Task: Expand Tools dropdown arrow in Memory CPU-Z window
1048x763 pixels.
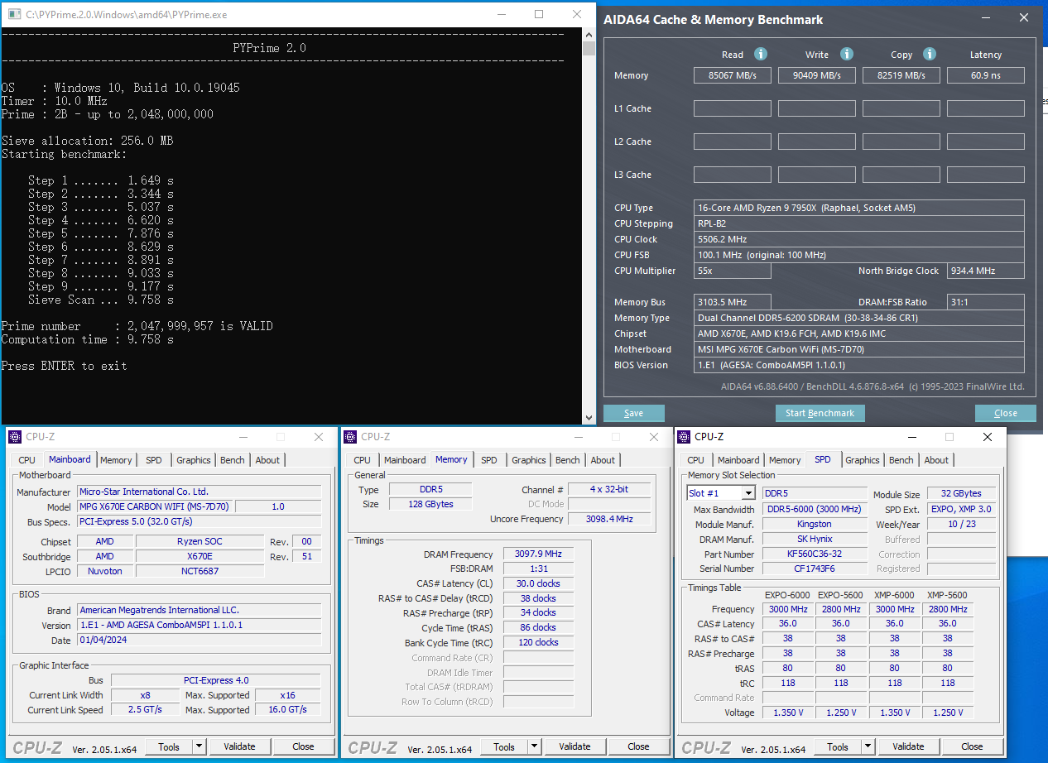Action: pyautogui.click(x=534, y=746)
